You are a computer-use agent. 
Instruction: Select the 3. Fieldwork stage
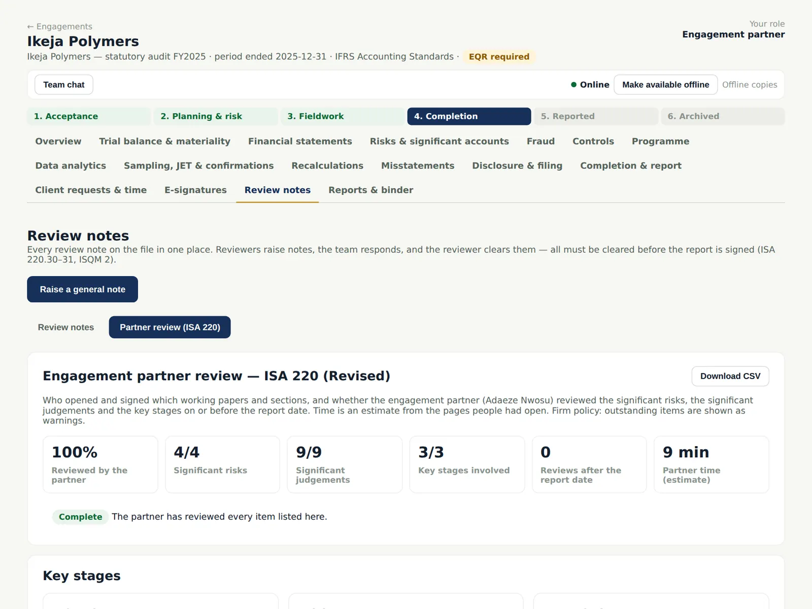343,116
